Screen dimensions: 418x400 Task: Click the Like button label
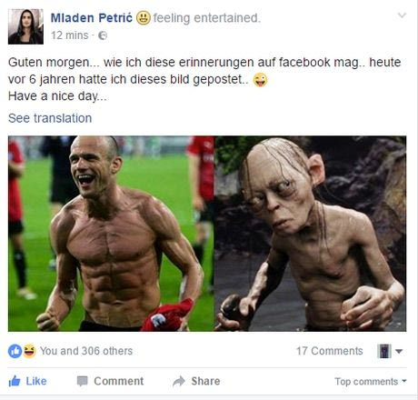(x=36, y=381)
